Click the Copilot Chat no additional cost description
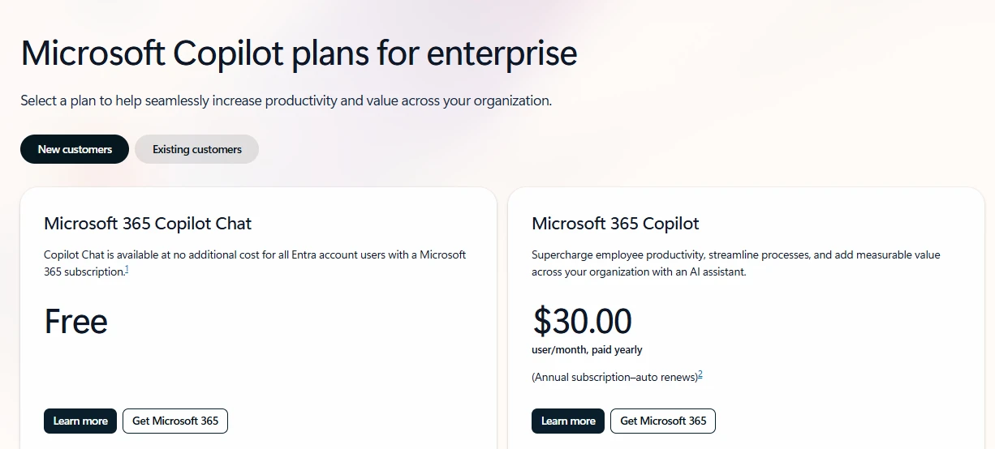This screenshot has height=449, width=995. point(255,263)
